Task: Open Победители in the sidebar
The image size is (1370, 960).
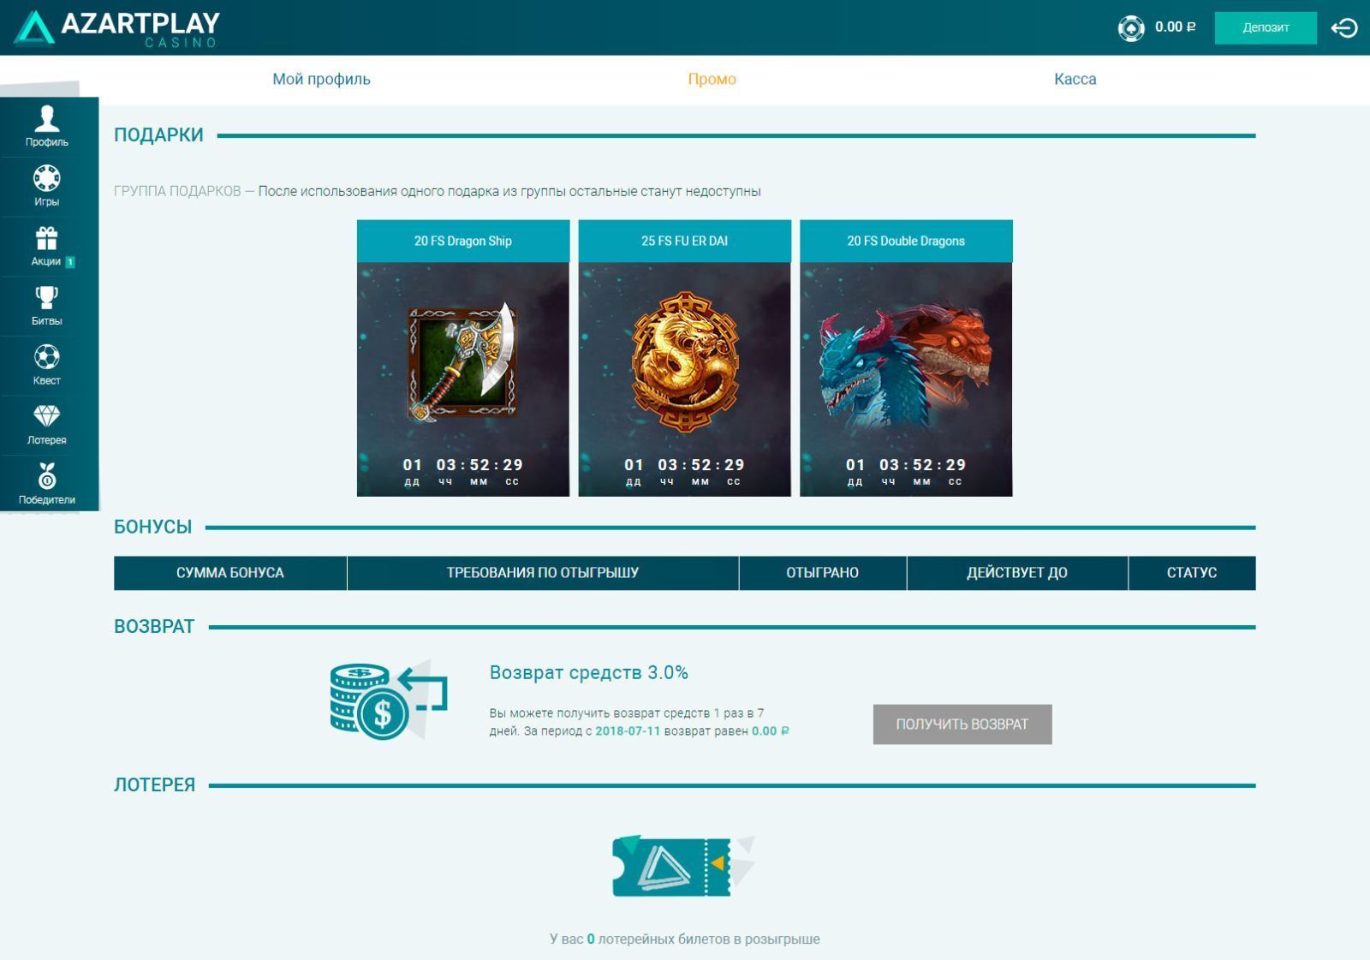Action: pyautogui.click(x=47, y=484)
